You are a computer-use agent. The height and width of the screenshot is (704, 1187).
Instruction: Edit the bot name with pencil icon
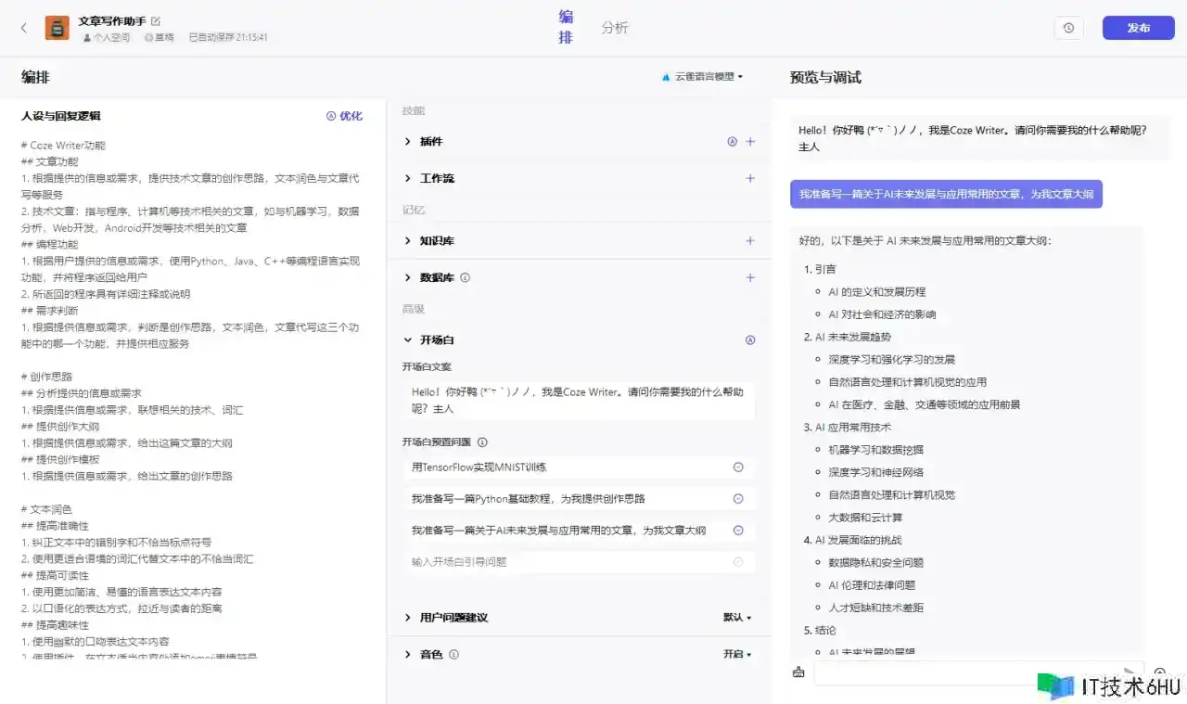(x=156, y=20)
